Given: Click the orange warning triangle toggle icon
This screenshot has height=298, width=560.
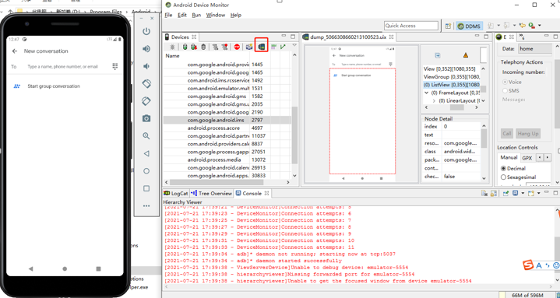Looking at the screenshot, I should point(465,55).
